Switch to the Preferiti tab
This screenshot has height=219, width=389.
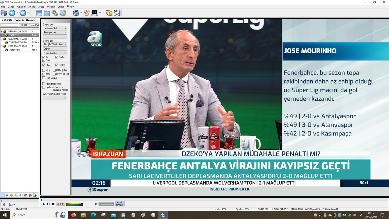19,20
